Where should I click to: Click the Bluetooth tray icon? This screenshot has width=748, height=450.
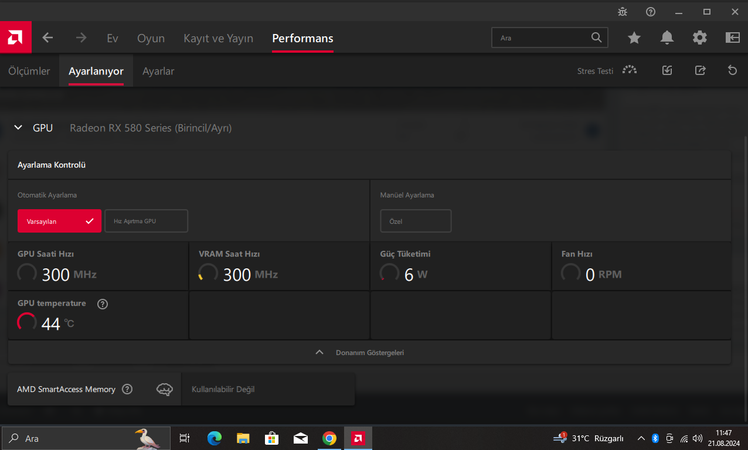[x=655, y=438]
